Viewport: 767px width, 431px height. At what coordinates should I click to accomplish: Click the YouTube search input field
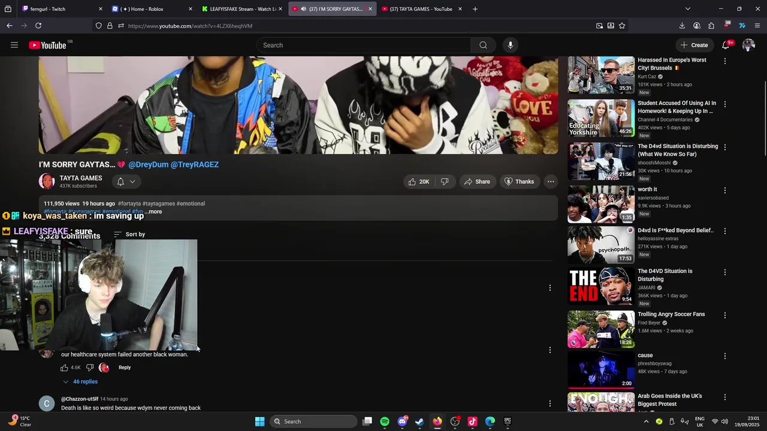[364, 45]
